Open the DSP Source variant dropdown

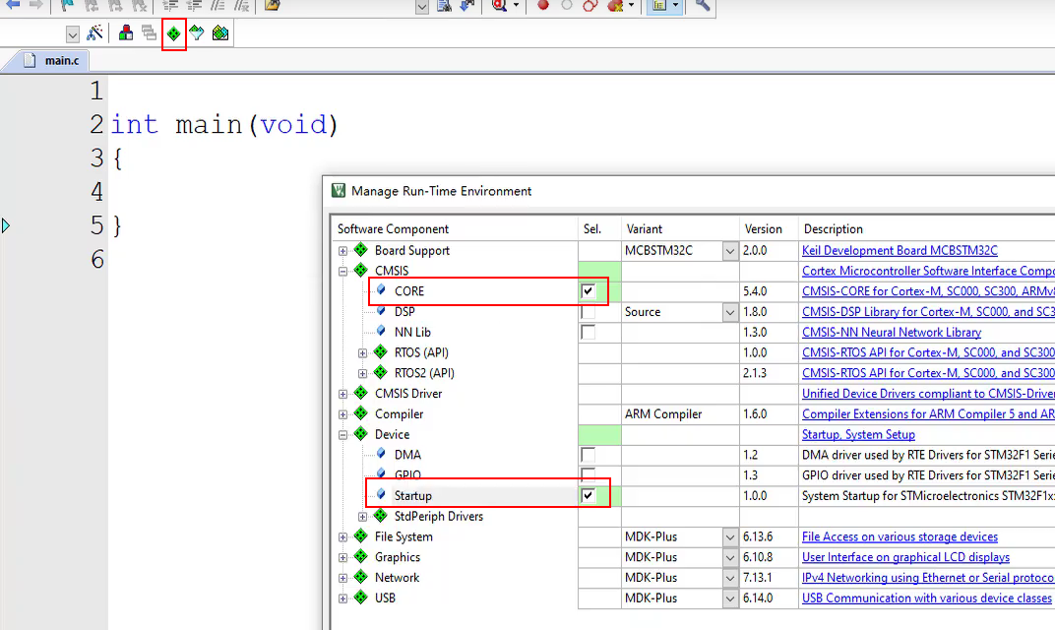[x=729, y=312]
